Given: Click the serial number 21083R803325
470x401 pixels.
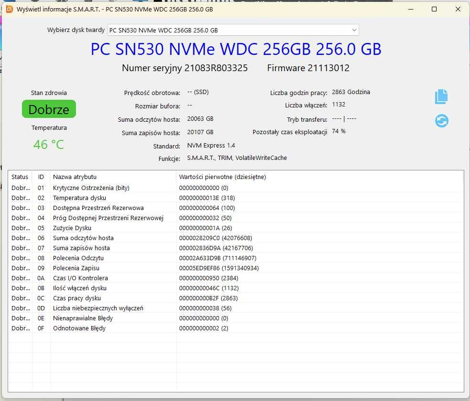Looking at the screenshot, I should click(216, 68).
